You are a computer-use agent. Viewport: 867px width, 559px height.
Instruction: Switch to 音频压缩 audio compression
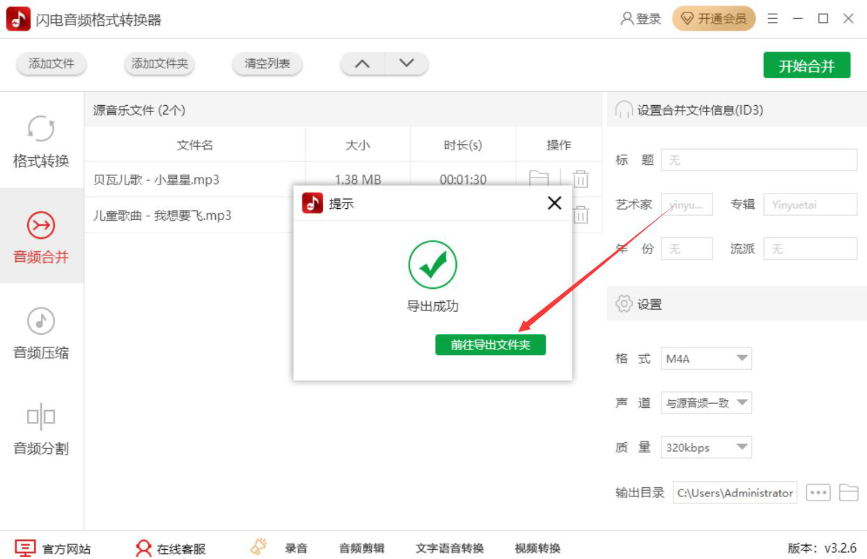point(41,332)
